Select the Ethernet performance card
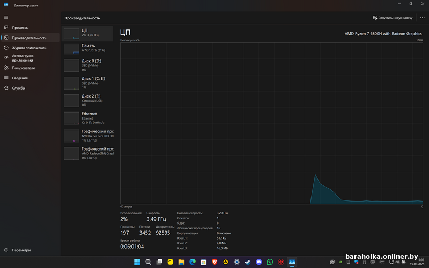429x268 pixels. click(x=87, y=118)
